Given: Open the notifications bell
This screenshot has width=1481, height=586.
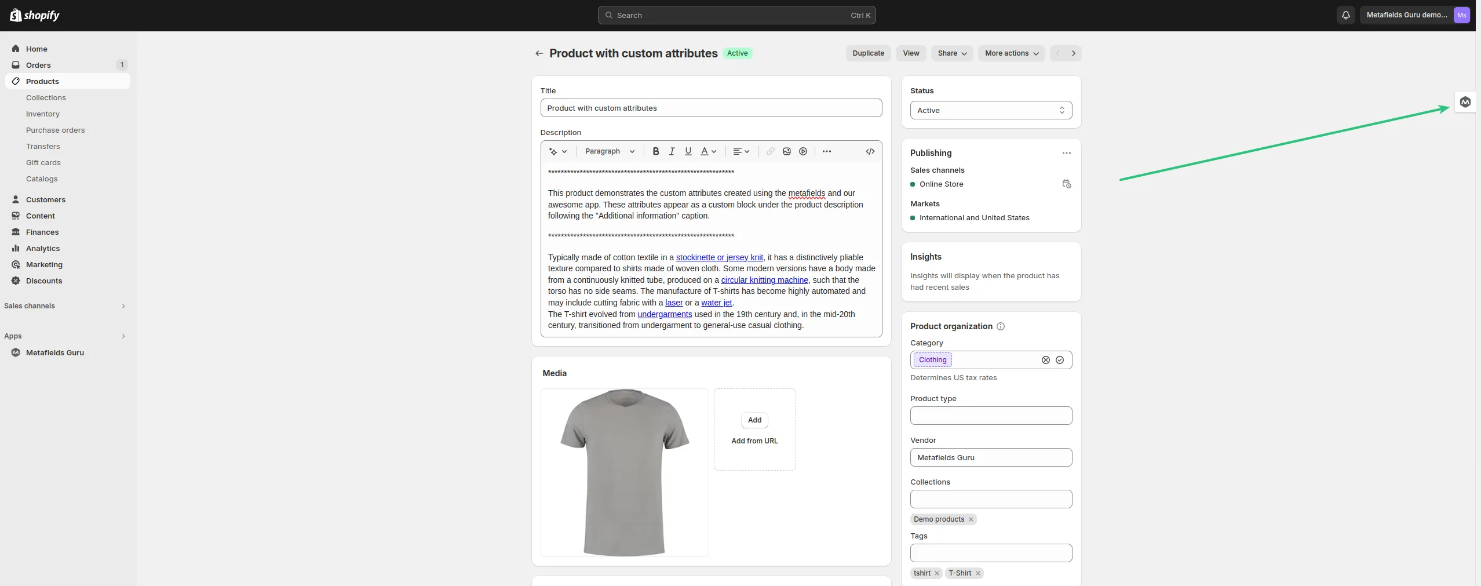Looking at the screenshot, I should click(x=1345, y=15).
